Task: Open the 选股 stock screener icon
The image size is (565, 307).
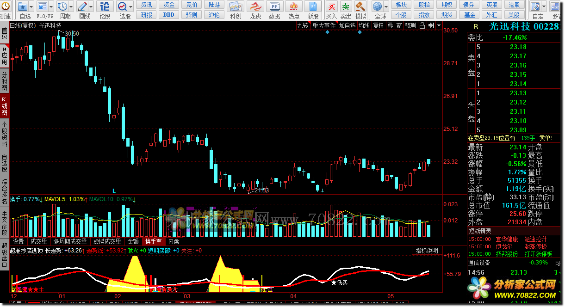Action: [x=122, y=6]
